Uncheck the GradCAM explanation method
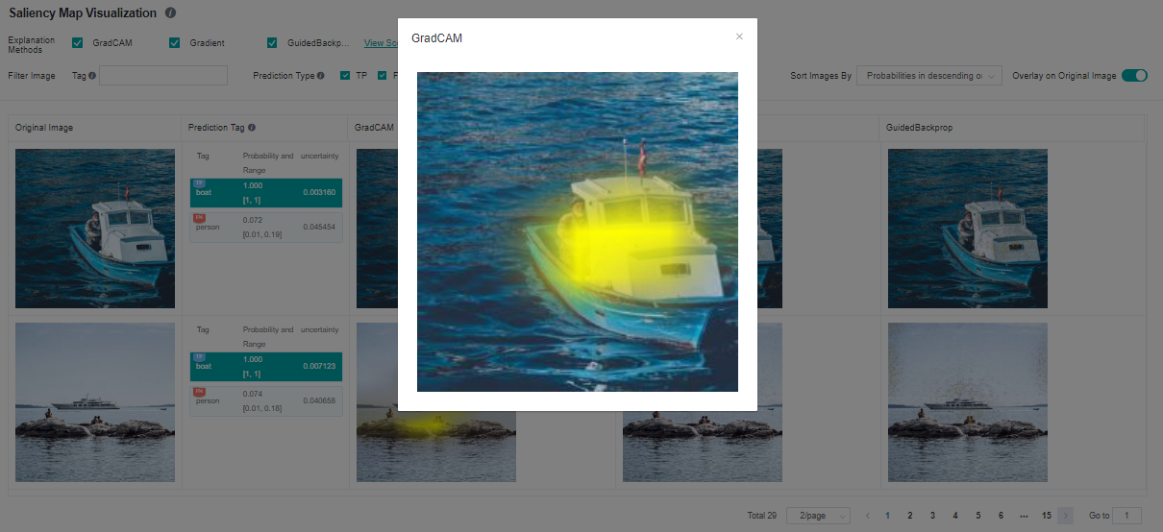 (78, 43)
